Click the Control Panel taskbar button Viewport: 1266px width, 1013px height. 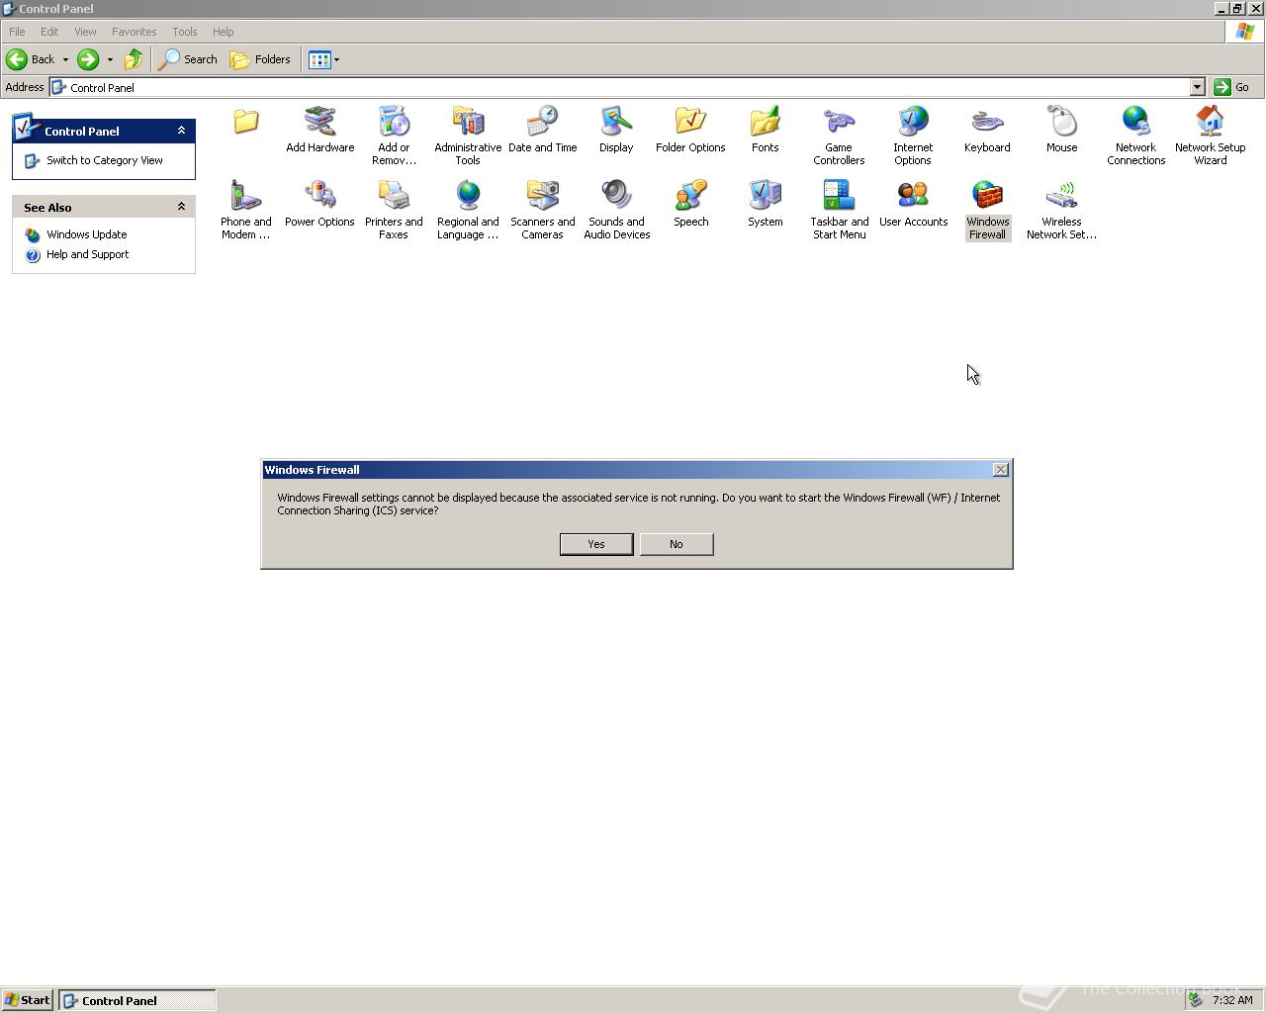(x=137, y=1000)
